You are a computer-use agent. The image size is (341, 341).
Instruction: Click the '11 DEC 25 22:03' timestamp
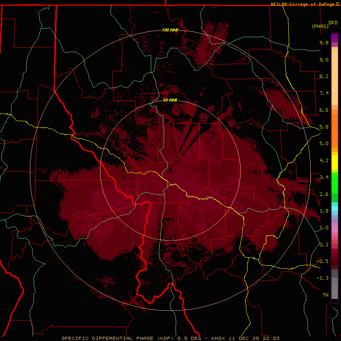click(x=254, y=338)
